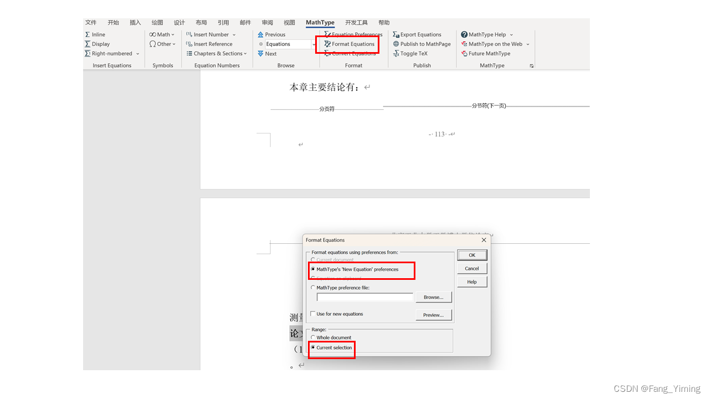Click Format Equations in the ribbon
709x399 pixels.
point(349,44)
